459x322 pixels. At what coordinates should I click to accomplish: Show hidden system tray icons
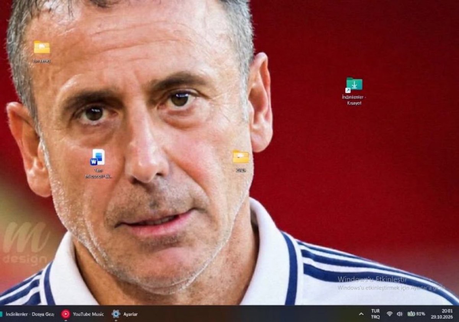tap(361, 314)
